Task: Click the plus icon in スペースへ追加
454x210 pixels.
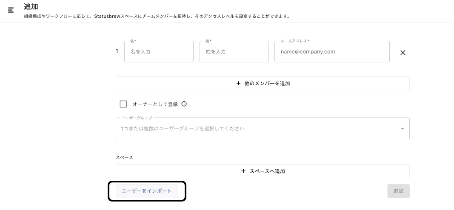Action: 243,171
